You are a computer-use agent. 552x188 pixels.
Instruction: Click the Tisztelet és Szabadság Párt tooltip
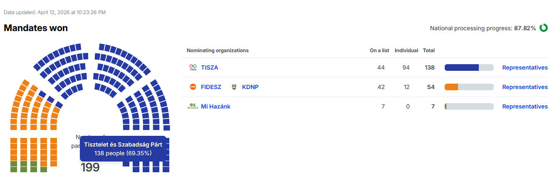[x=123, y=149]
